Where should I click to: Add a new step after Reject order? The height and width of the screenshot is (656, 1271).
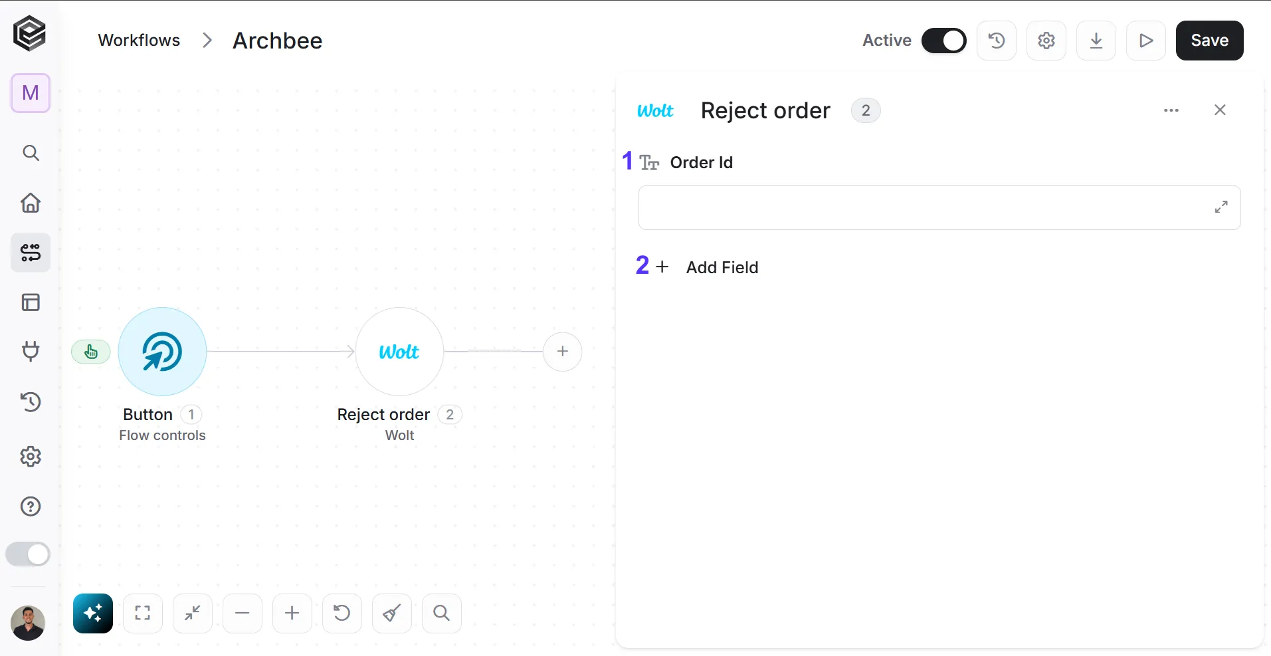pyautogui.click(x=563, y=352)
